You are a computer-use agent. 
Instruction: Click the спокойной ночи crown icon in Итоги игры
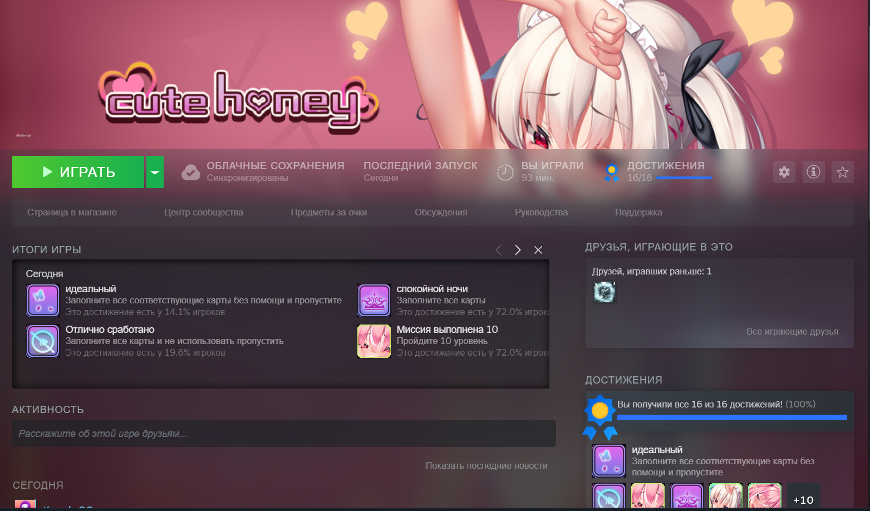[x=374, y=301]
